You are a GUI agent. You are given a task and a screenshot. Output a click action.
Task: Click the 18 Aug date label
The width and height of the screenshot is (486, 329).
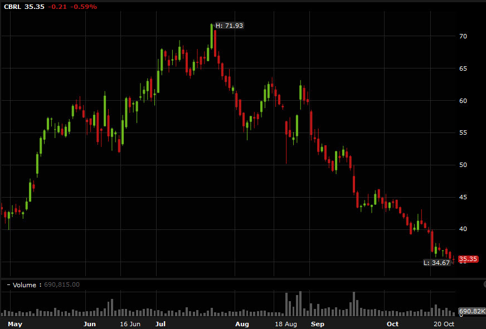285,324
